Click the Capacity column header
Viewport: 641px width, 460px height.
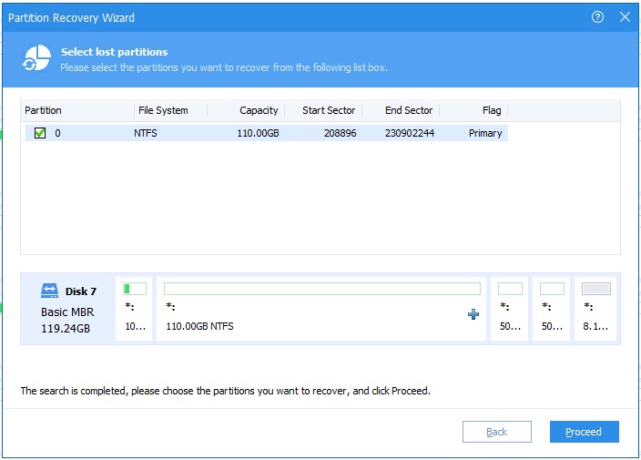(259, 110)
